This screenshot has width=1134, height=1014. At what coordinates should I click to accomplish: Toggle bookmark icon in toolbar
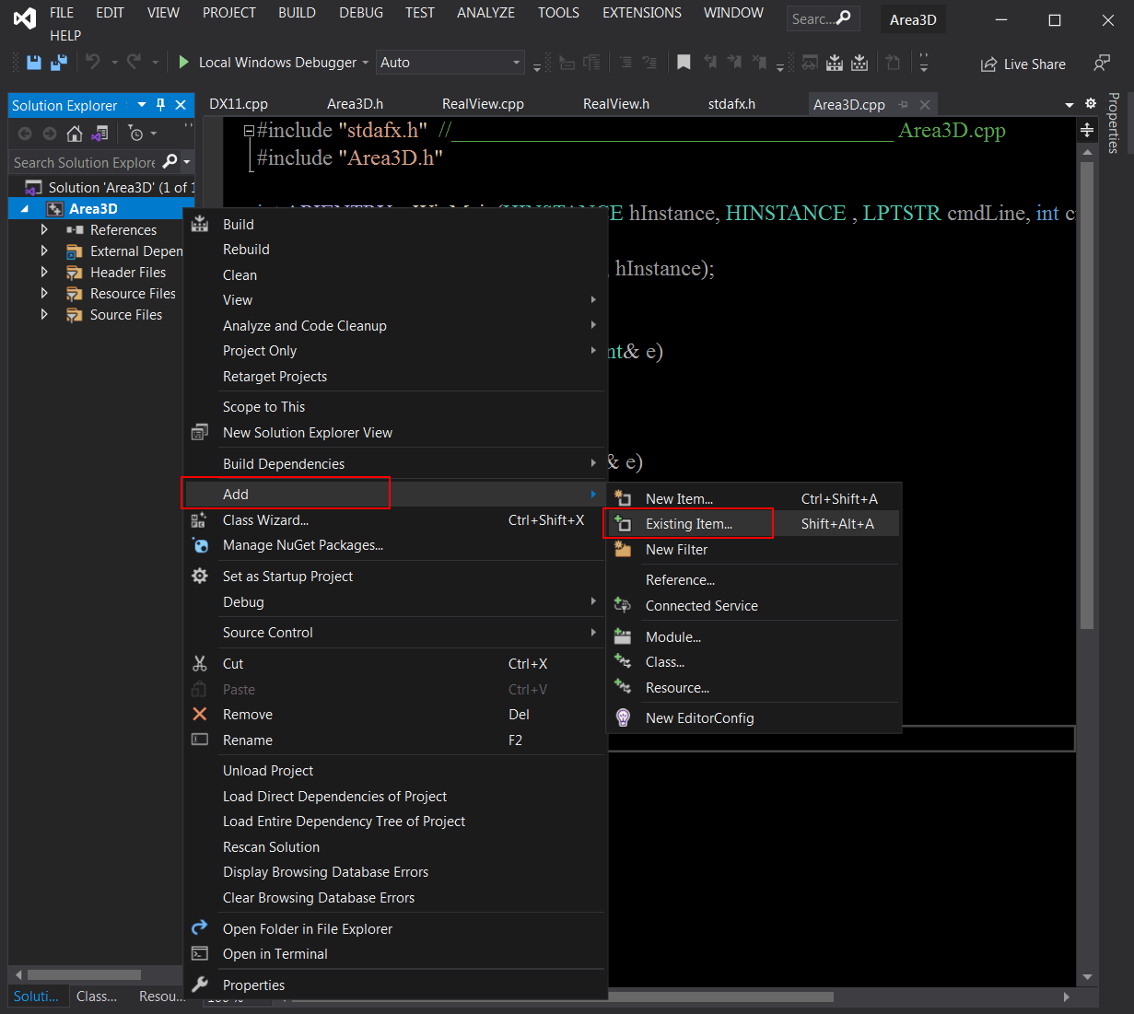click(684, 63)
